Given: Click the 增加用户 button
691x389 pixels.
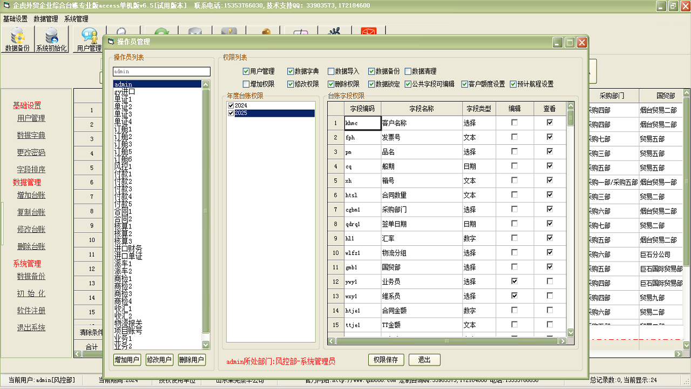Looking at the screenshot, I should pos(127,360).
